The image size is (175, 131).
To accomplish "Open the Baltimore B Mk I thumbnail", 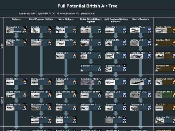I will 109,121.
